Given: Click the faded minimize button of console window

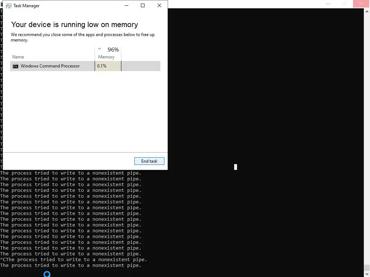Looking at the screenshot, I should pos(328,4).
